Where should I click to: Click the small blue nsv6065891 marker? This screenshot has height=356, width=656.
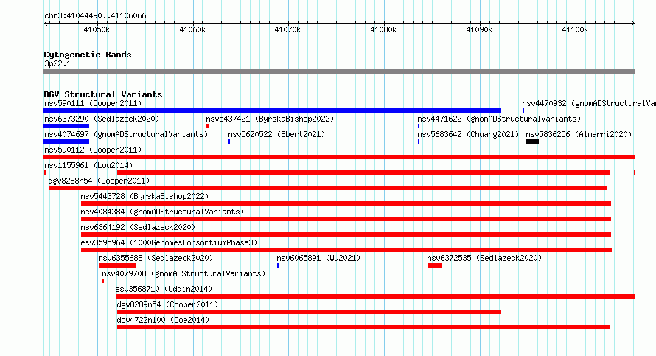pyautogui.click(x=278, y=265)
